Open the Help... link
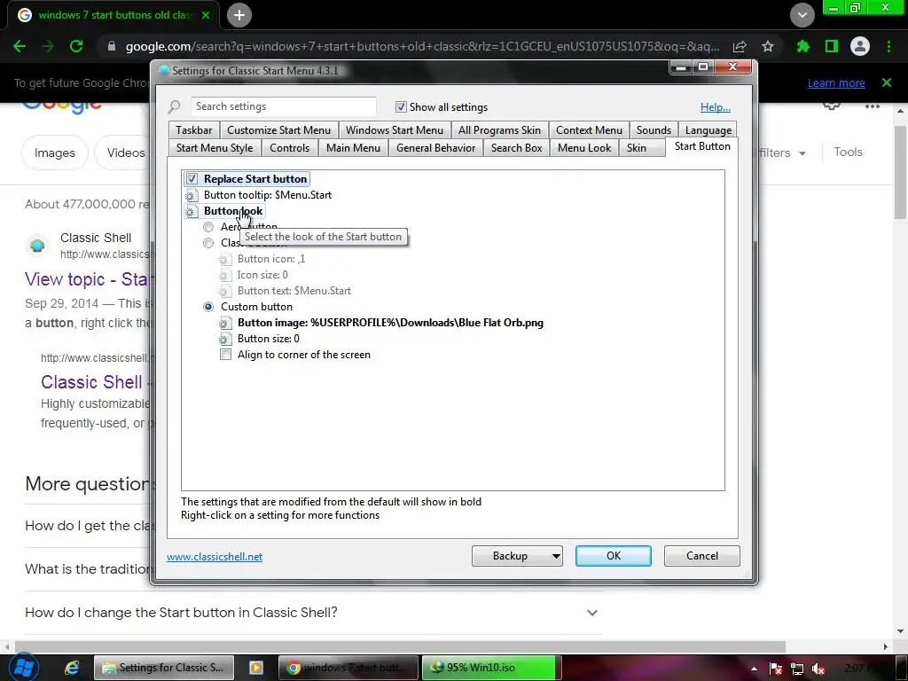 716,107
